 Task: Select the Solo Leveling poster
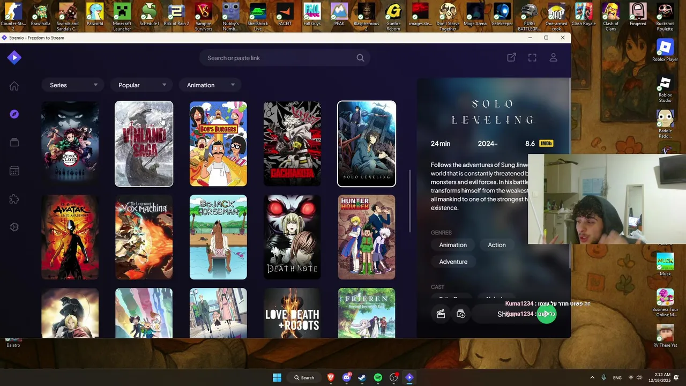coord(367,144)
